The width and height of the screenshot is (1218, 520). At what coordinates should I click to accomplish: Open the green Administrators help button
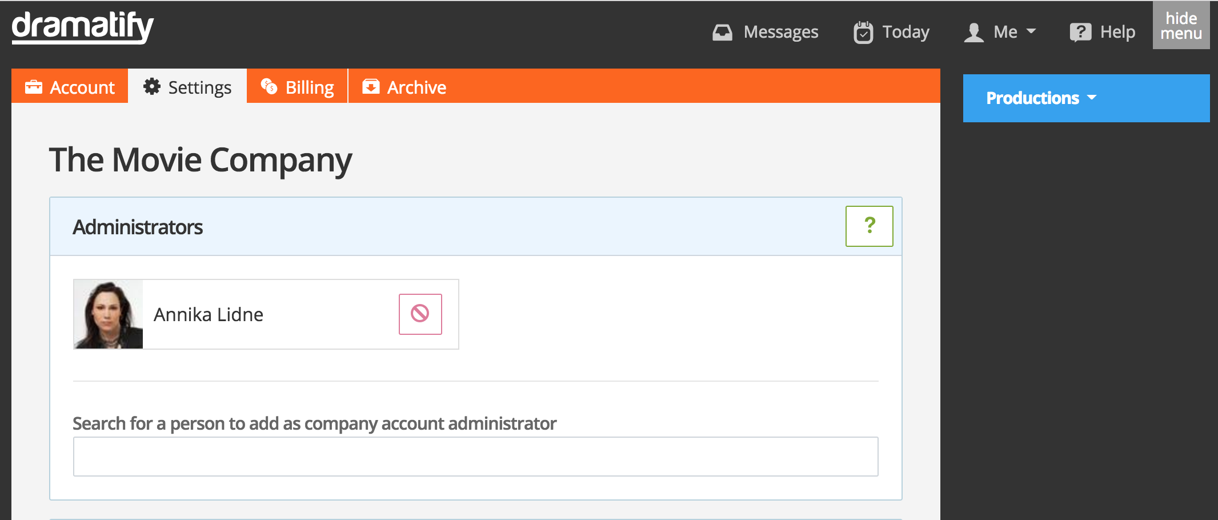[869, 226]
